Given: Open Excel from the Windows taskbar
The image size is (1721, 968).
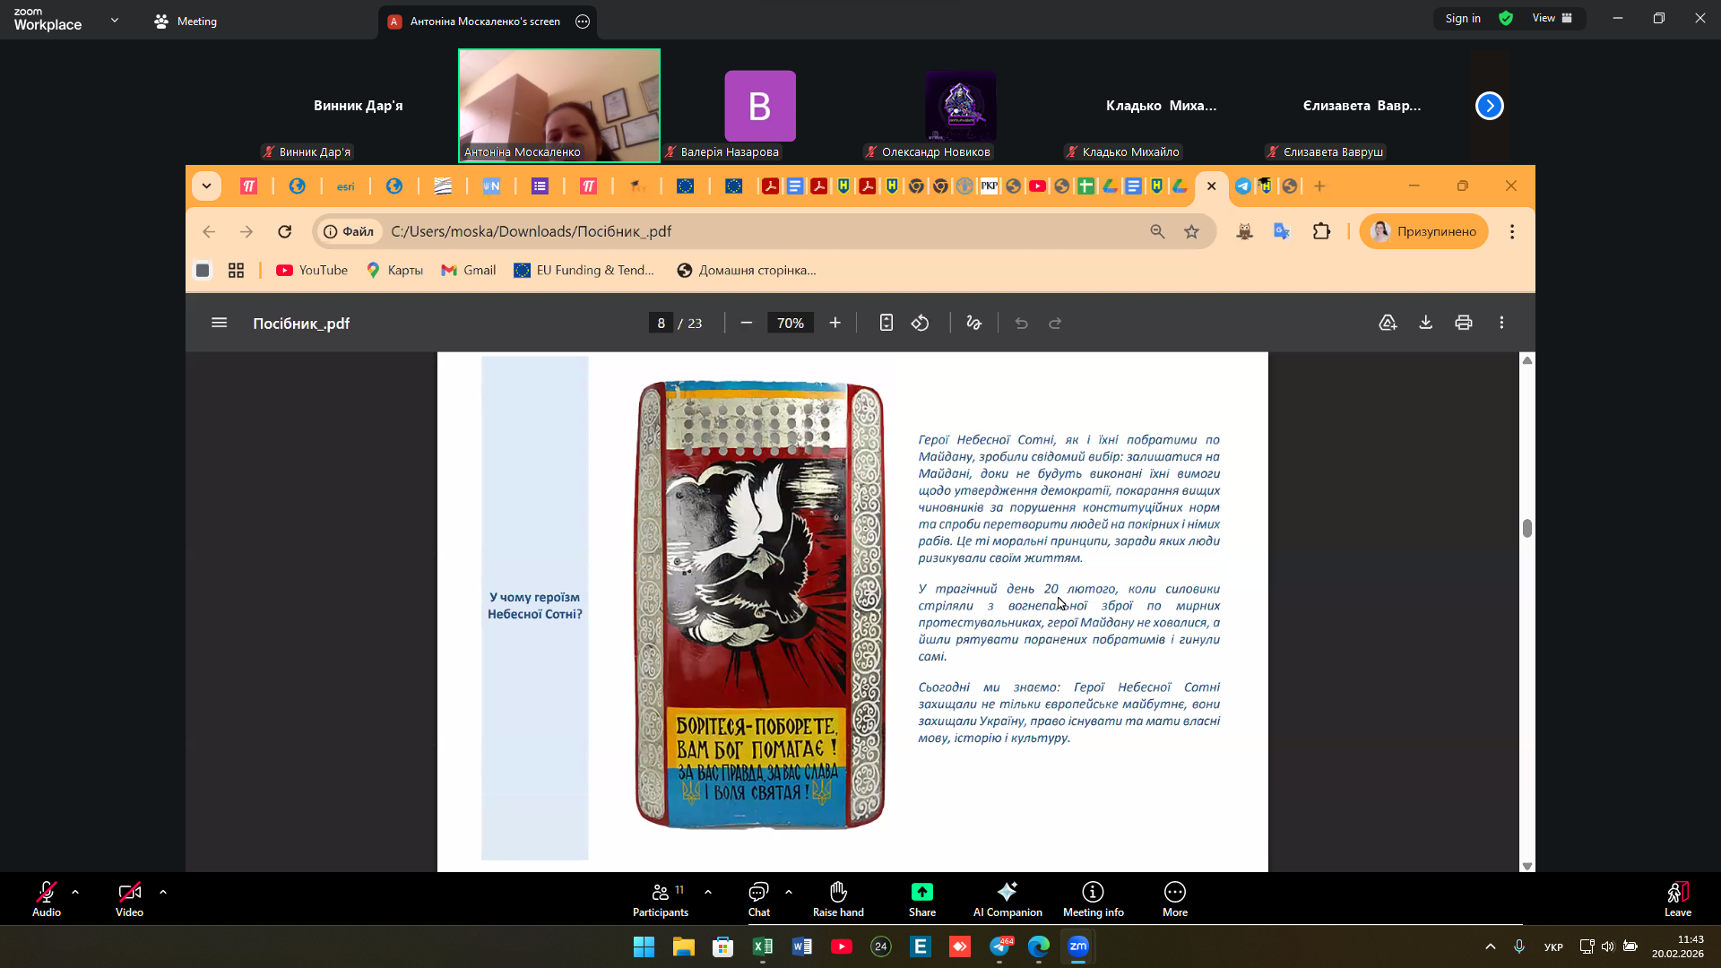Looking at the screenshot, I should (762, 946).
